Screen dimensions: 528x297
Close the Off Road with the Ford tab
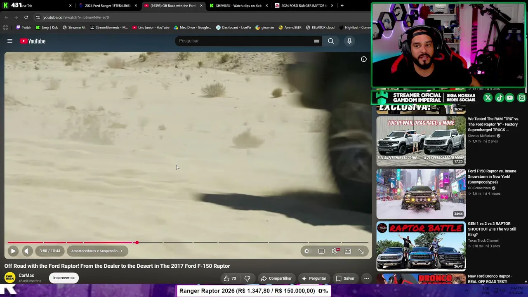pos(201,6)
